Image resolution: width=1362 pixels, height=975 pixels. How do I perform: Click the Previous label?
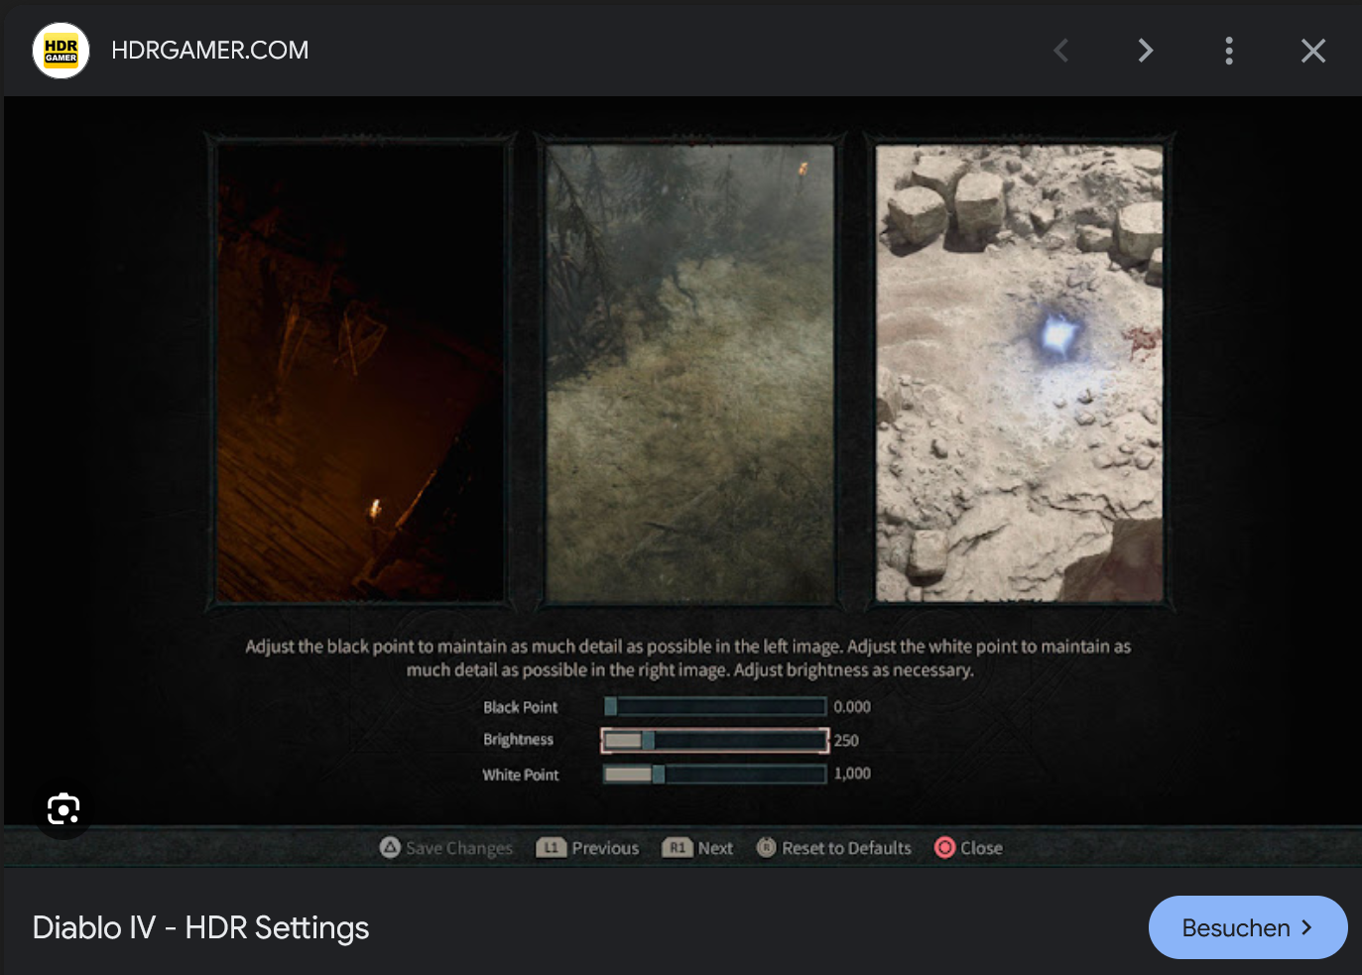[x=605, y=848]
